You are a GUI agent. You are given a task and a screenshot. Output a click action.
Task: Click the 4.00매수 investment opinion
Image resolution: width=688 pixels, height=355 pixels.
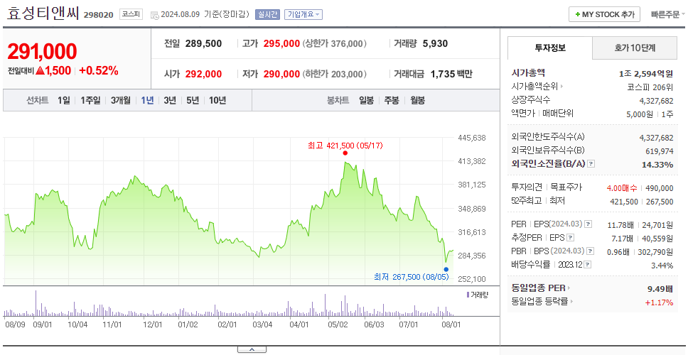tap(622, 188)
